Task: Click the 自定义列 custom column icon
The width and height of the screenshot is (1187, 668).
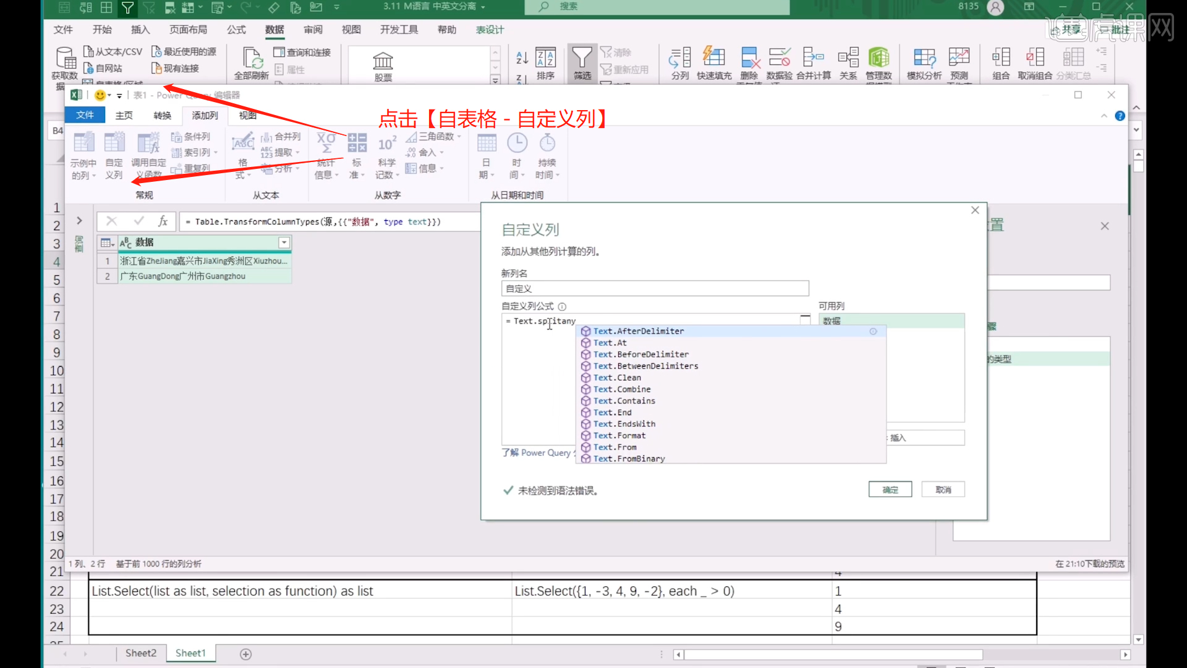Action: [114, 143]
